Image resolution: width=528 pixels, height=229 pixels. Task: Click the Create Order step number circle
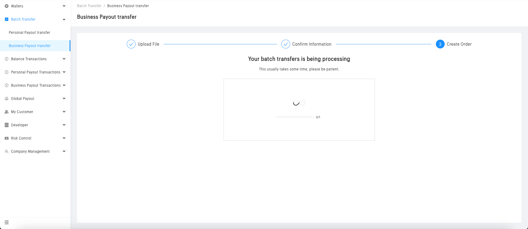pyautogui.click(x=440, y=44)
